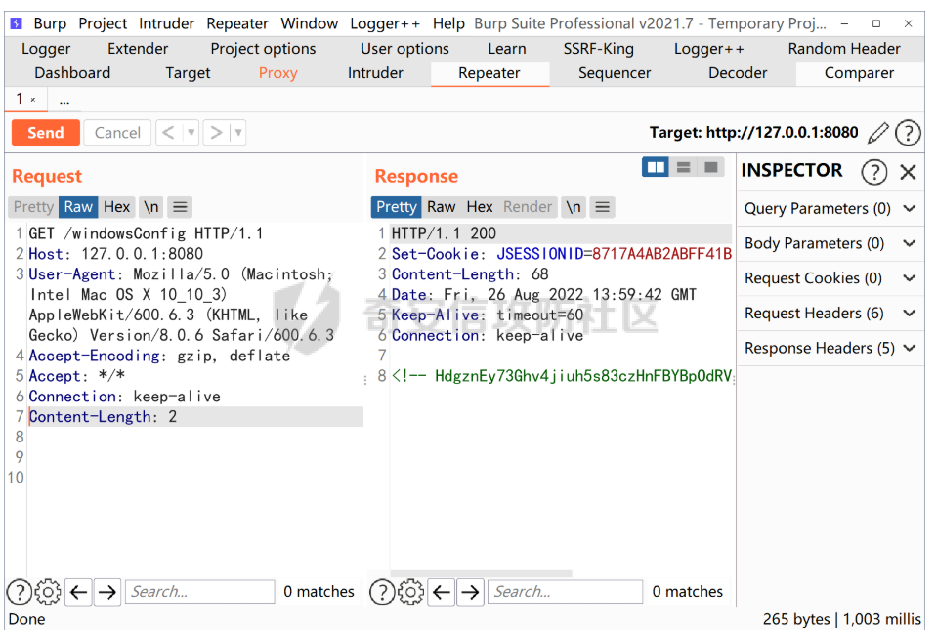Open the Logger++ menu
The width and height of the screenshot is (936, 630).
click(385, 23)
